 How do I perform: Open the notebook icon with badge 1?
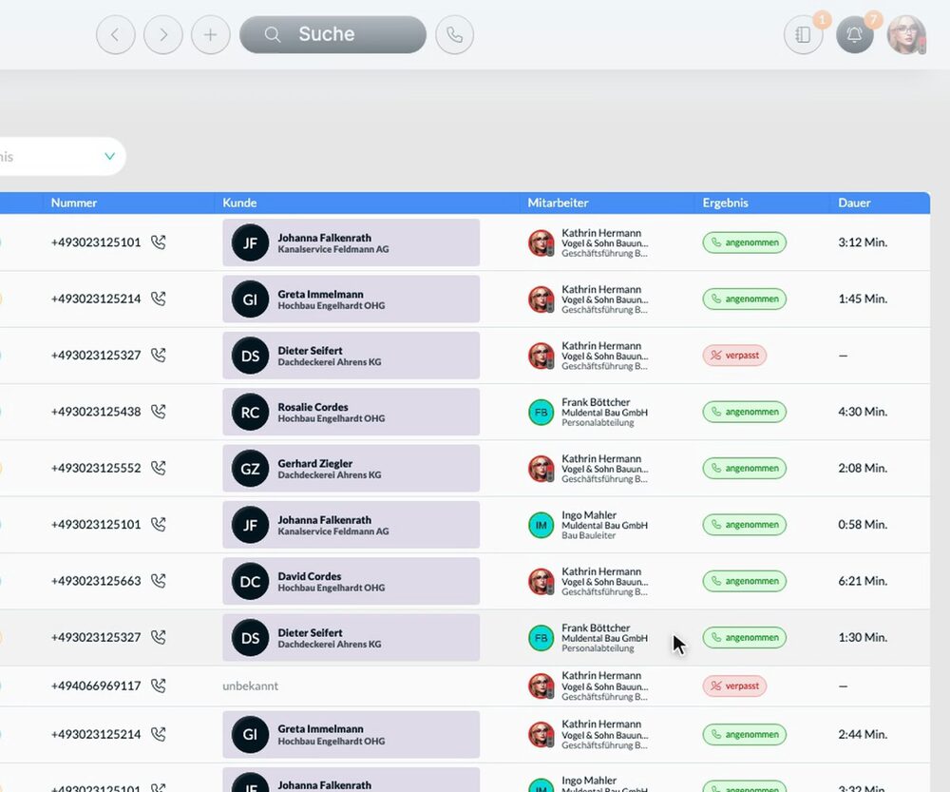pyautogui.click(x=804, y=34)
